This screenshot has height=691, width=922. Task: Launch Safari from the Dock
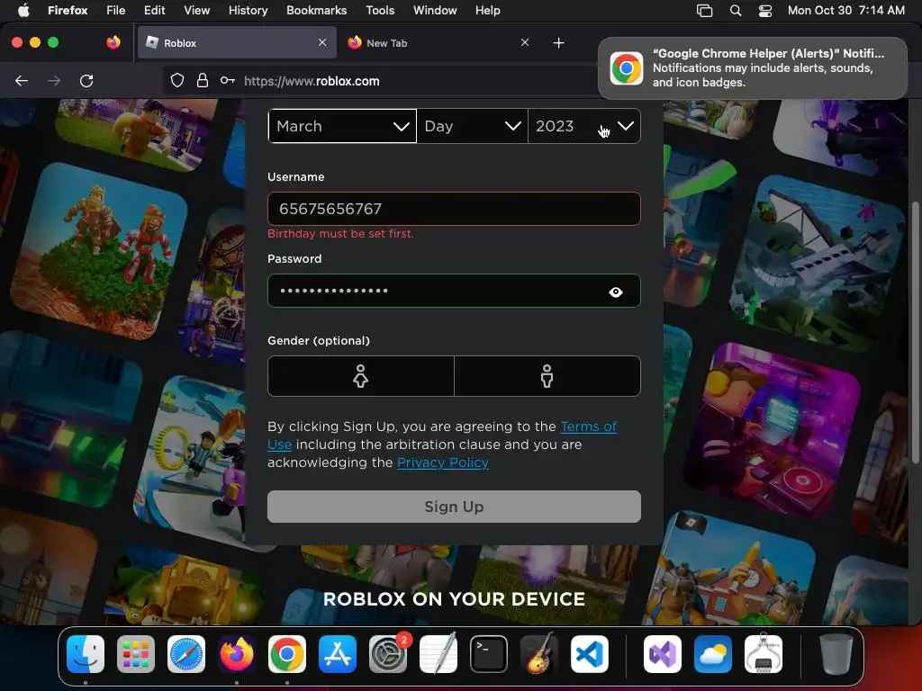(186, 654)
